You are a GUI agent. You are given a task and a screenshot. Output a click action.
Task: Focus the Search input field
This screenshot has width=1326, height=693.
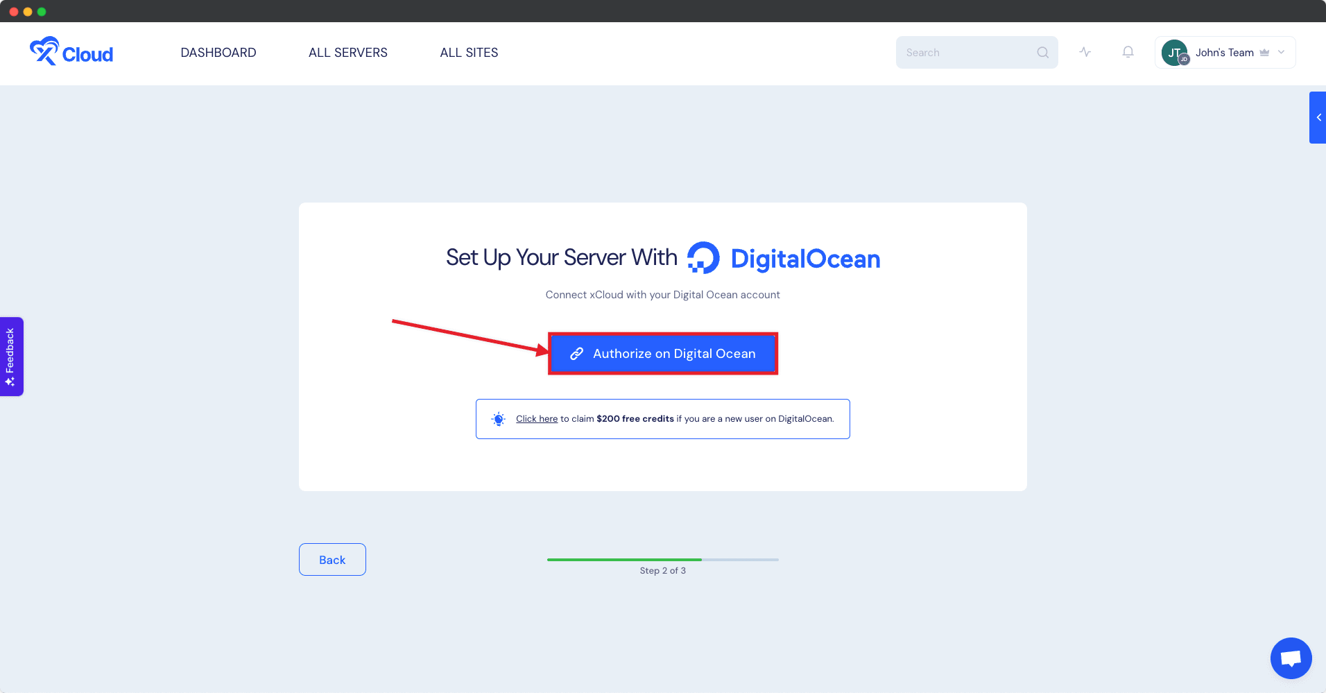[967, 53]
